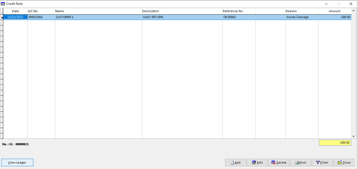The image size is (358, 169).
Task: Open the View Ledger button
Action: pos(17,163)
